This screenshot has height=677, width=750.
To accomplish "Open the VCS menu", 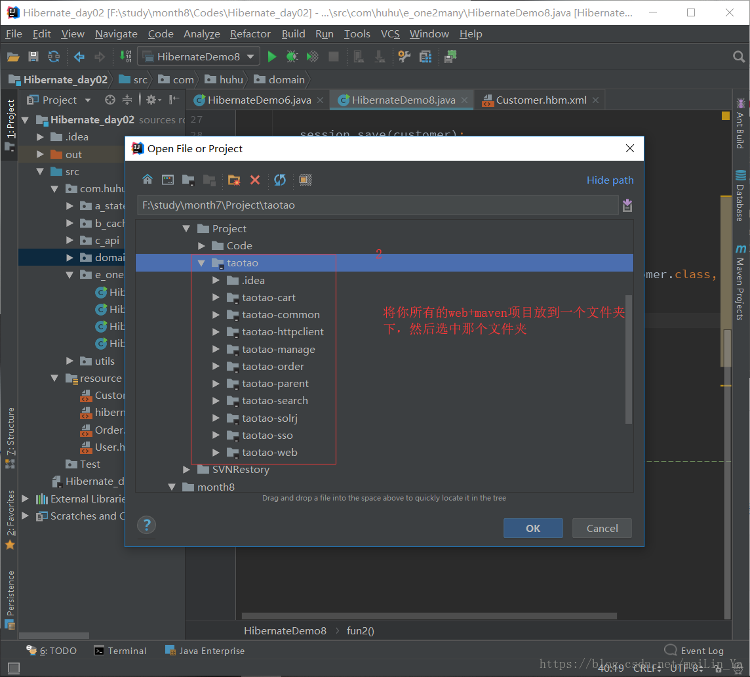I will [390, 34].
